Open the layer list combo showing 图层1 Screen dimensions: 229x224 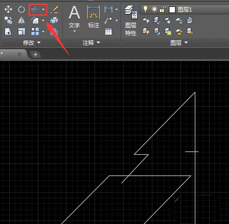[x=185, y=9]
